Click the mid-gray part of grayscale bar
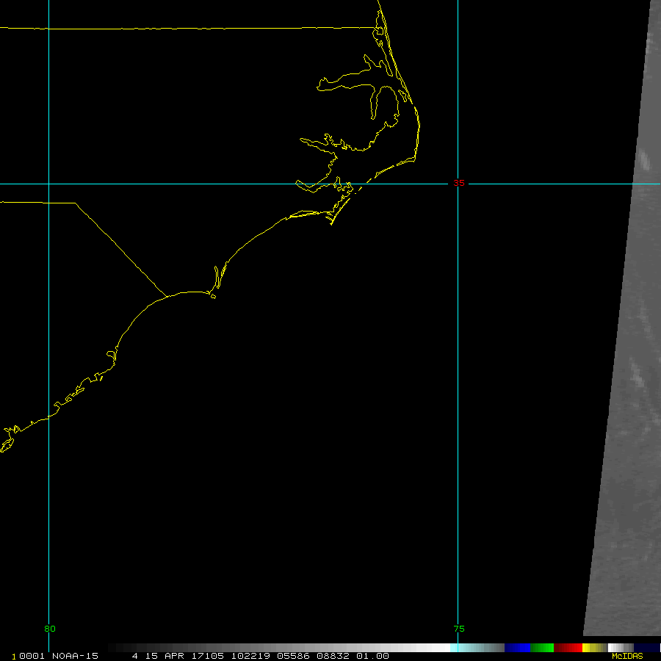The width and height of the screenshot is (661, 661). coord(279,648)
